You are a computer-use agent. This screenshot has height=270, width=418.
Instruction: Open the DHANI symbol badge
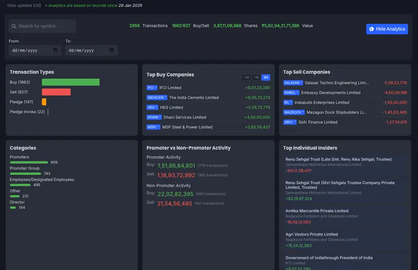pos(154,118)
